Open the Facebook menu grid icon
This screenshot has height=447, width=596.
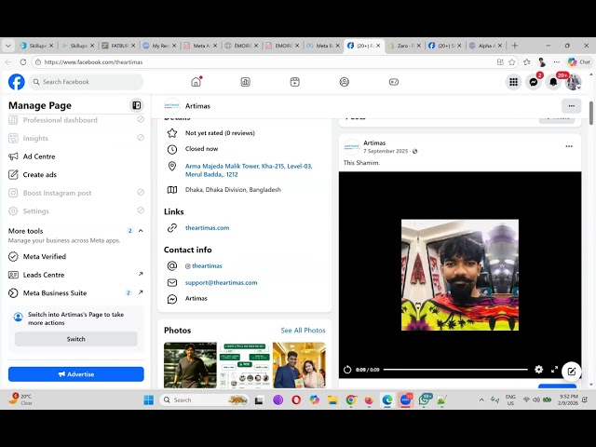pos(513,82)
